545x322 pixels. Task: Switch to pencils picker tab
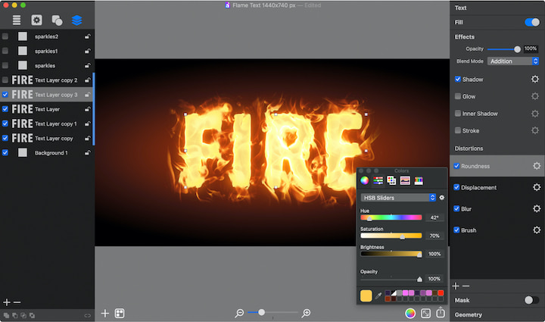point(419,180)
